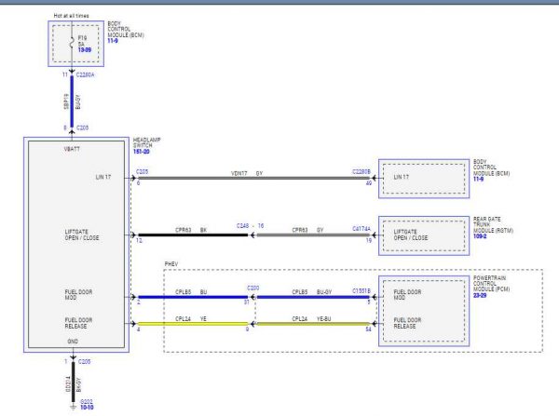Image resolution: width=559 pixels, height=416 pixels.
Task: Select FUEL DOOR MOD in the PCM box
Action: [x=407, y=294]
